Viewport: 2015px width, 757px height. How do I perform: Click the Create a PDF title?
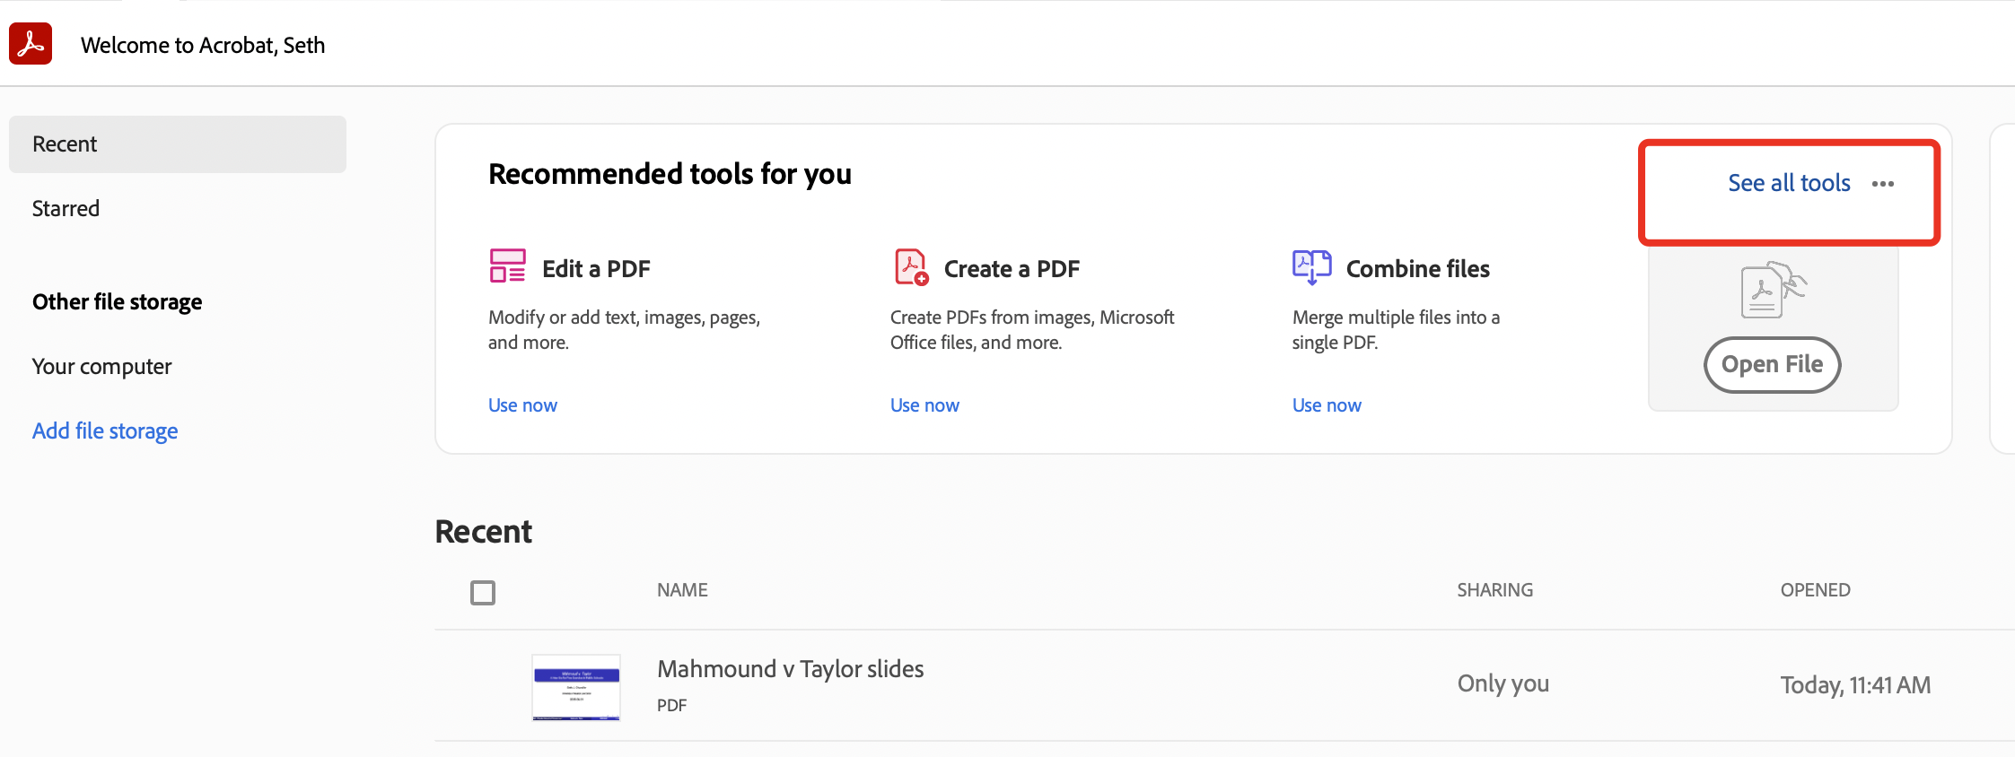point(1012,269)
